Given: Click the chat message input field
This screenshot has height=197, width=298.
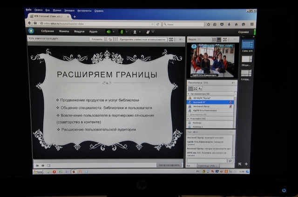Looking at the screenshot, I should tap(207, 160).
